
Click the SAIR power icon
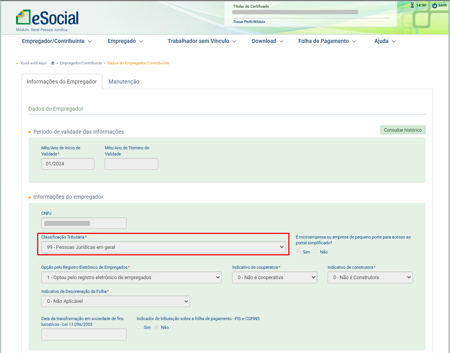[x=434, y=5]
